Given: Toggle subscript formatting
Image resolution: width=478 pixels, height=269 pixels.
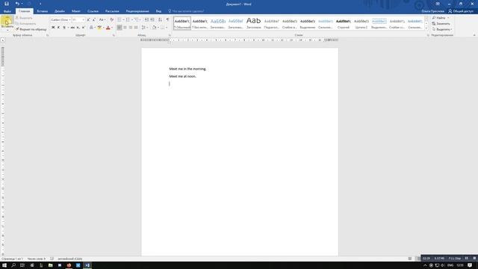Looking at the screenshot, I should (x=78, y=28).
